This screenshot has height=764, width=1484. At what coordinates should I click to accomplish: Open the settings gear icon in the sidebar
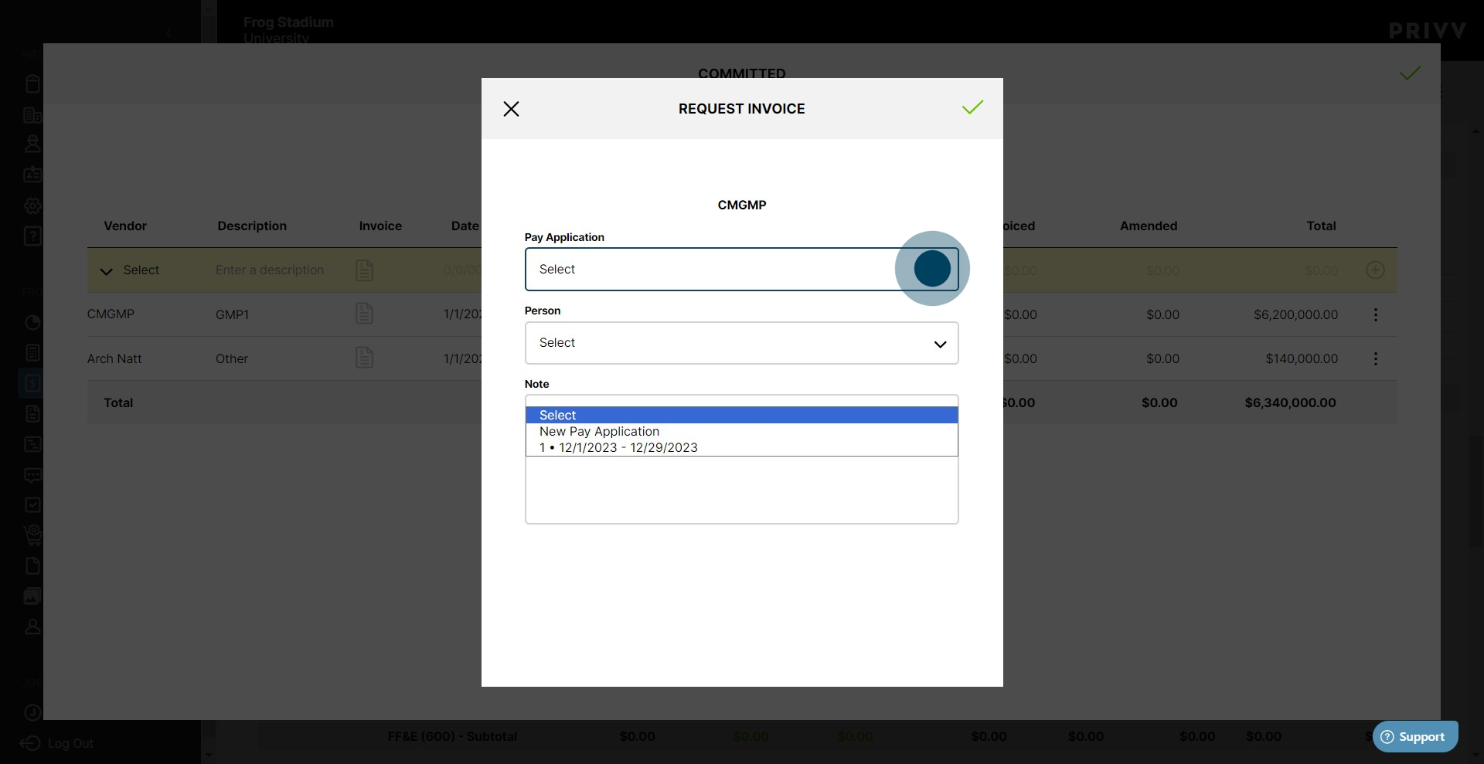click(32, 206)
